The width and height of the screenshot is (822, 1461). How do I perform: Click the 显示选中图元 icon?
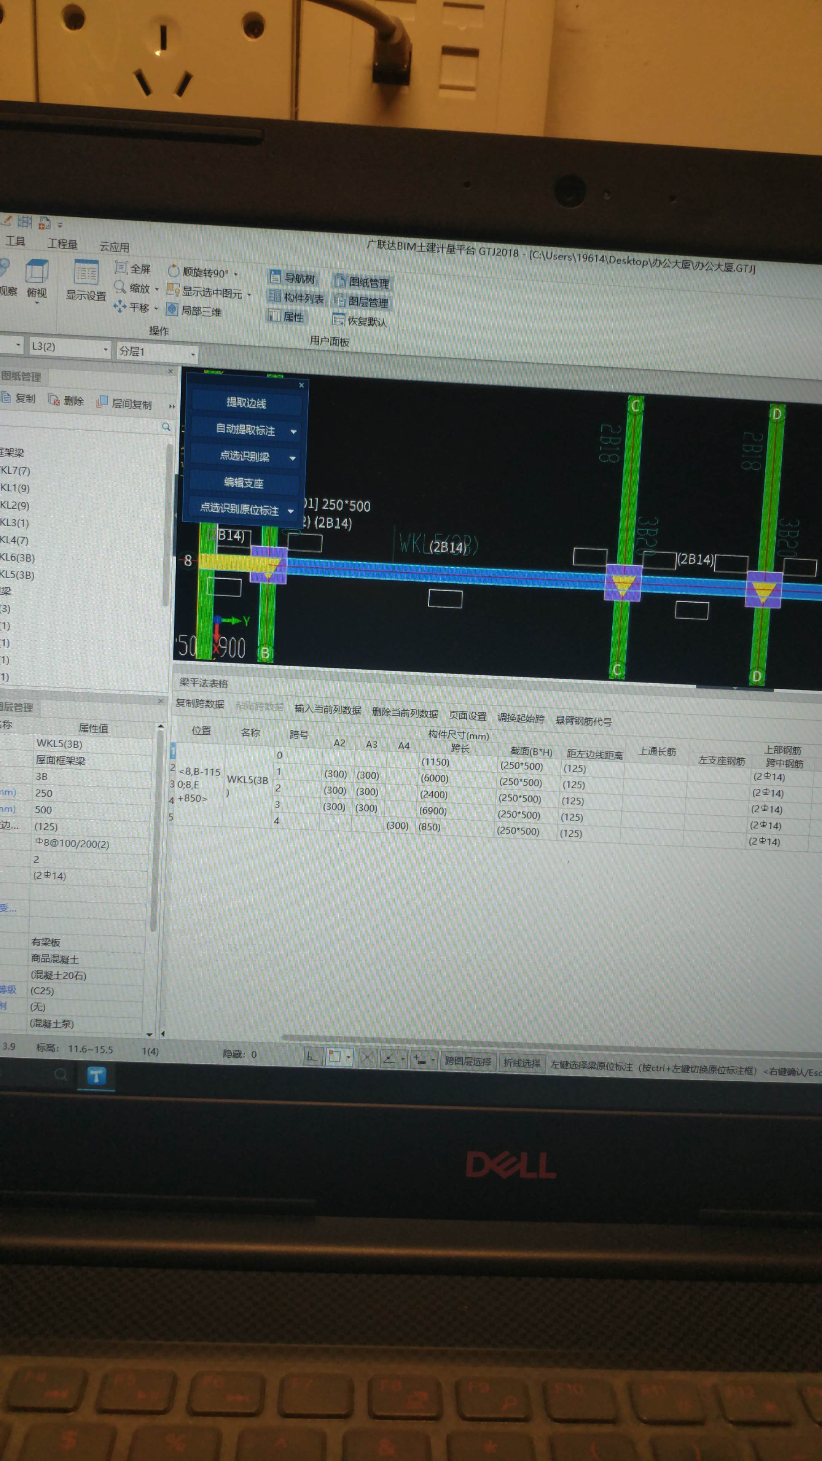(x=173, y=290)
